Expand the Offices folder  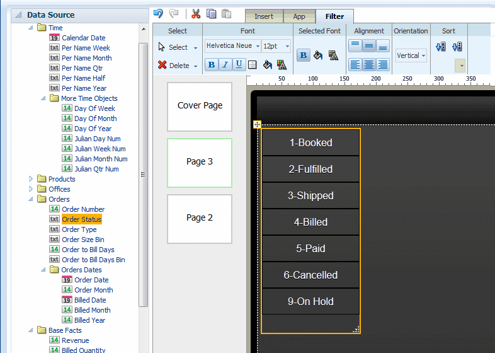click(31, 189)
